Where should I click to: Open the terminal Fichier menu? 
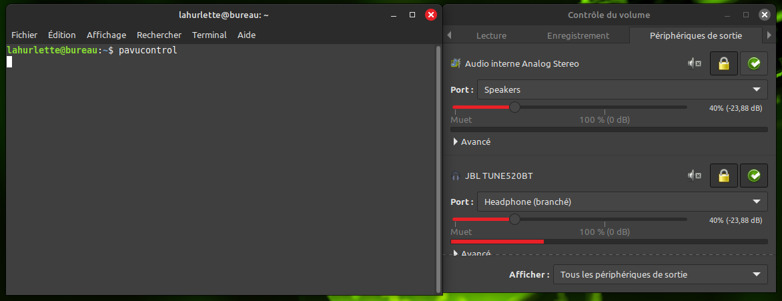pyautogui.click(x=25, y=35)
